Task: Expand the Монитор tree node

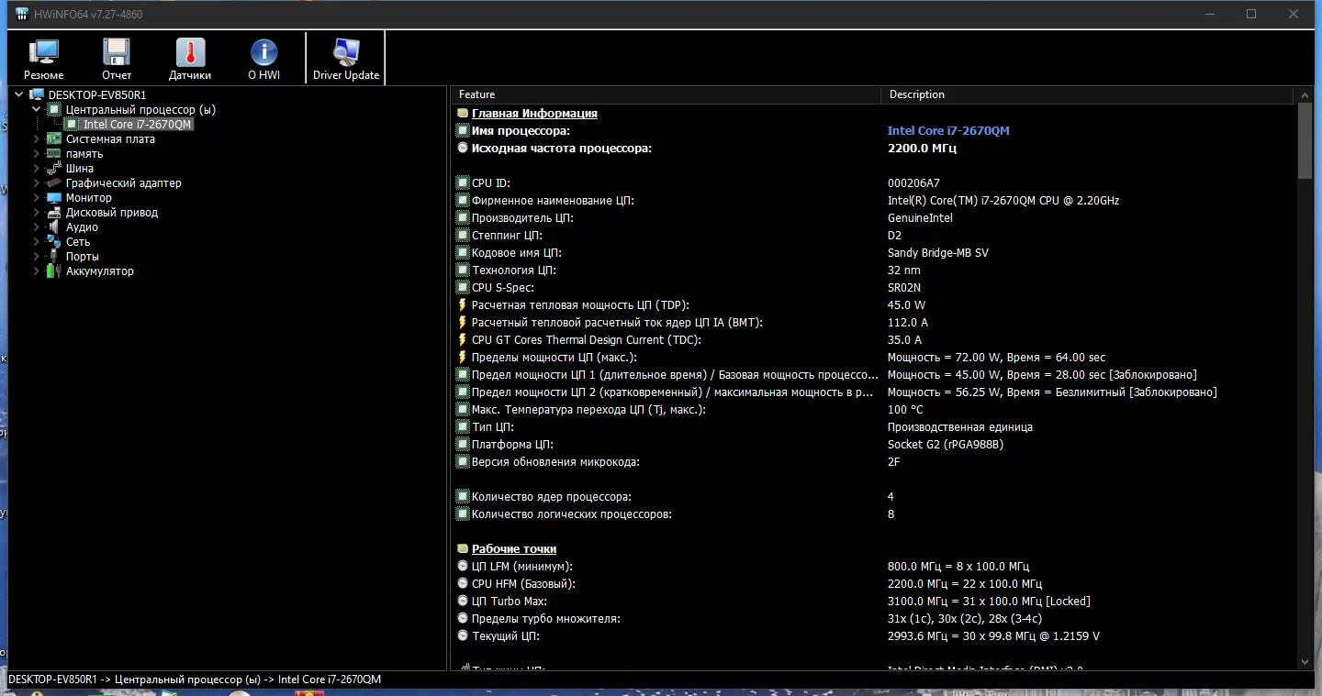Action: coord(37,198)
